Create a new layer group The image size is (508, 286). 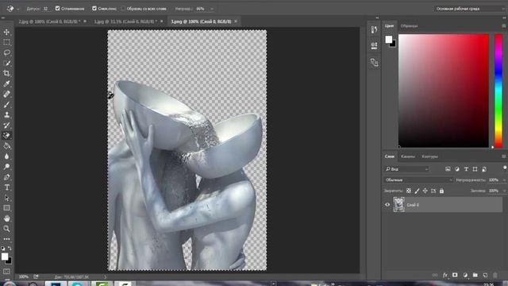[475, 275]
